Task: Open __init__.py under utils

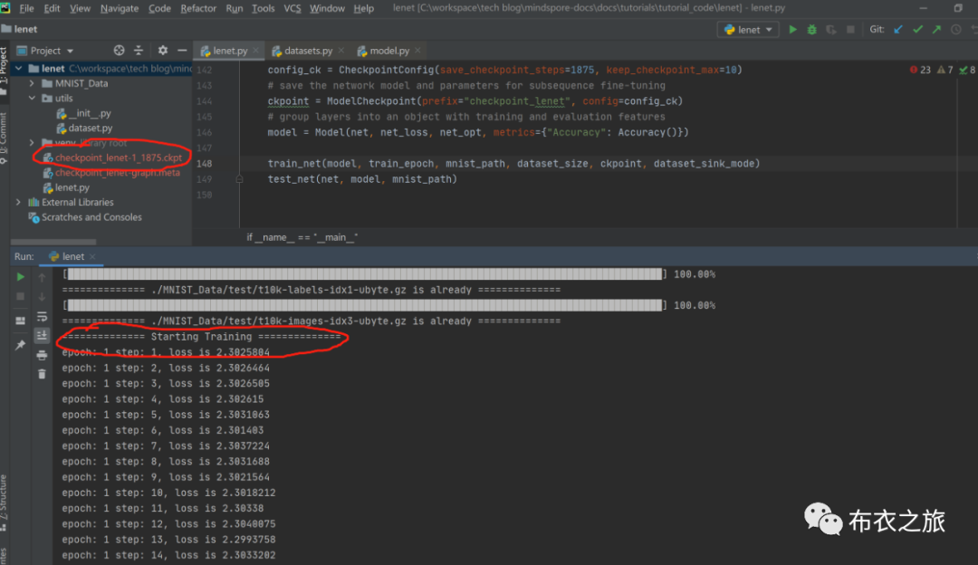Action: click(x=89, y=113)
